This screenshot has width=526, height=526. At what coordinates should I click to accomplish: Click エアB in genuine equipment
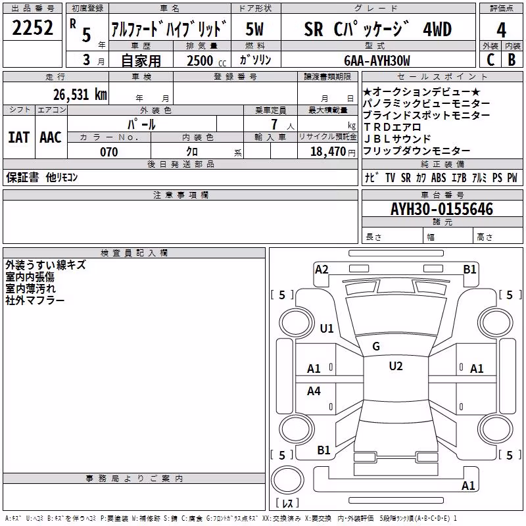459,178
